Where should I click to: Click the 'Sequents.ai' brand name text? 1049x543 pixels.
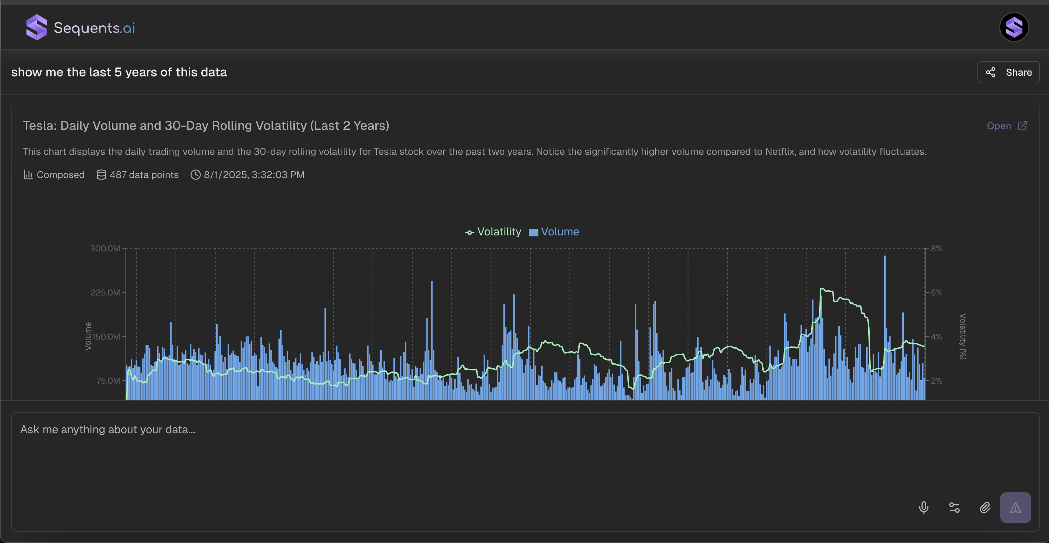[95, 28]
